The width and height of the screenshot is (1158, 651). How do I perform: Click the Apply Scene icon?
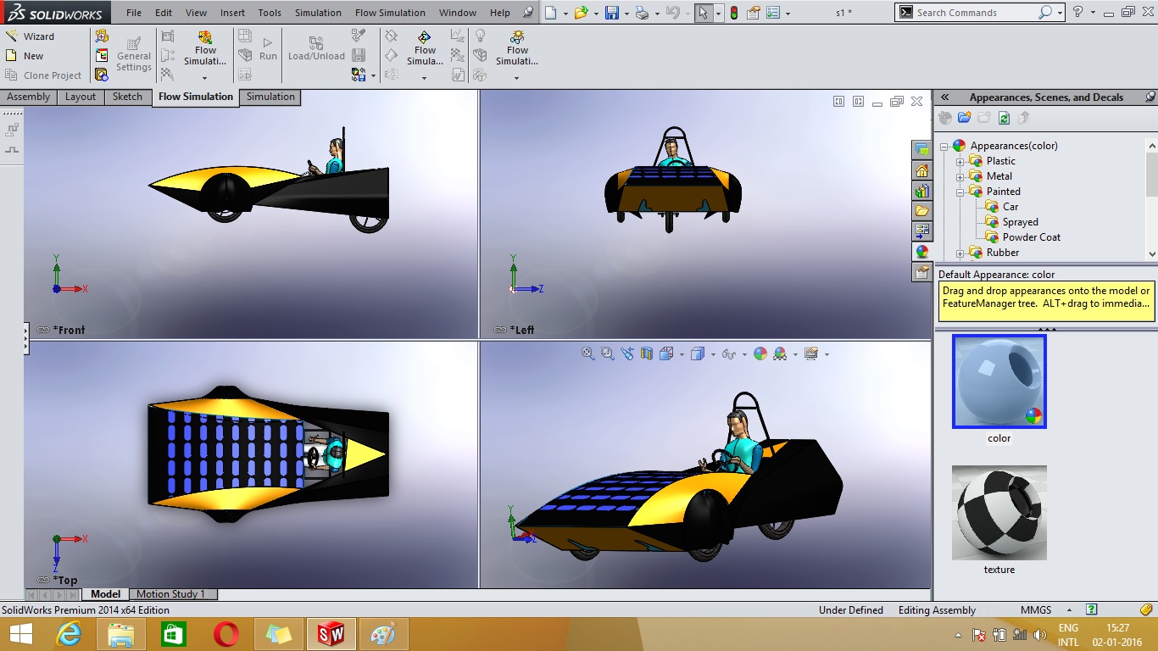(x=780, y=353)
